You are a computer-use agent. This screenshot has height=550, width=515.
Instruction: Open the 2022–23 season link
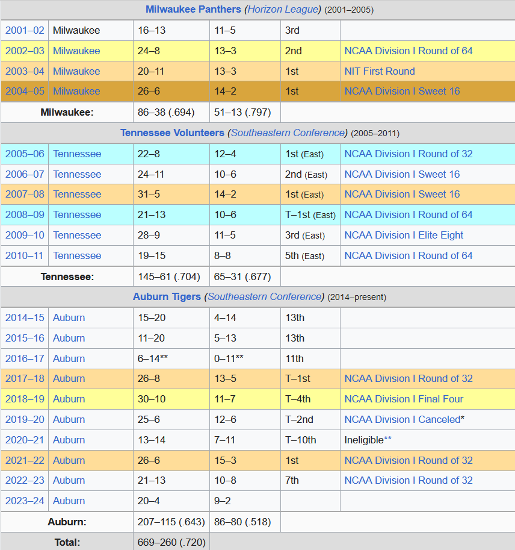pos(25,481)
